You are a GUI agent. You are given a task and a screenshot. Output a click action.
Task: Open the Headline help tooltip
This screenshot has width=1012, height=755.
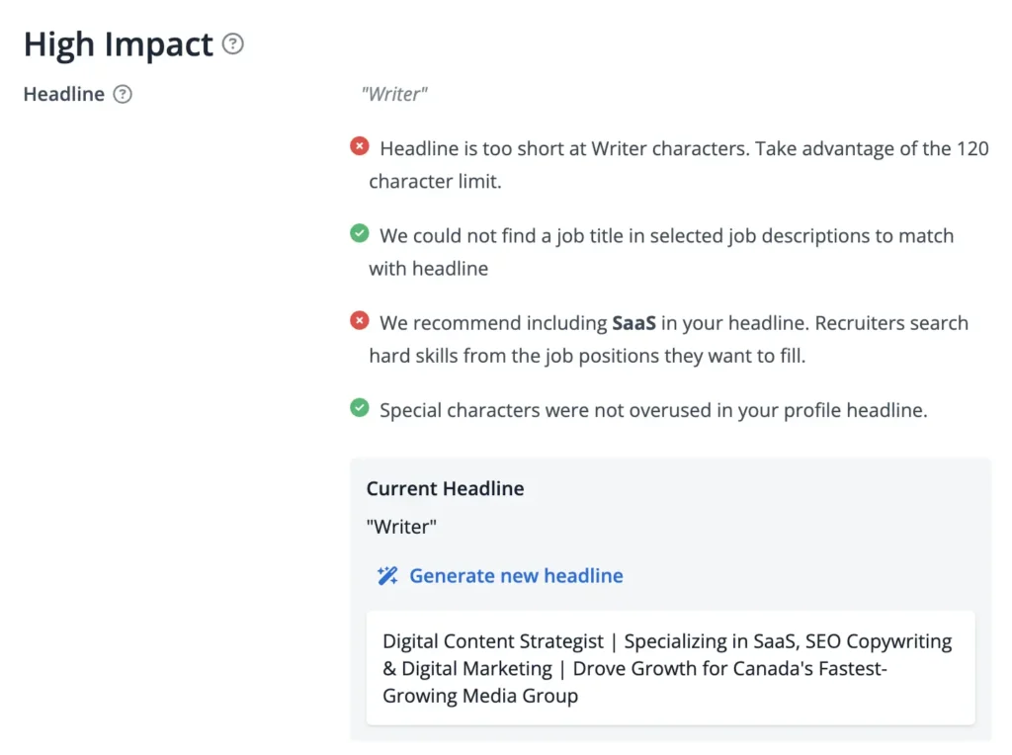[123, 94]
